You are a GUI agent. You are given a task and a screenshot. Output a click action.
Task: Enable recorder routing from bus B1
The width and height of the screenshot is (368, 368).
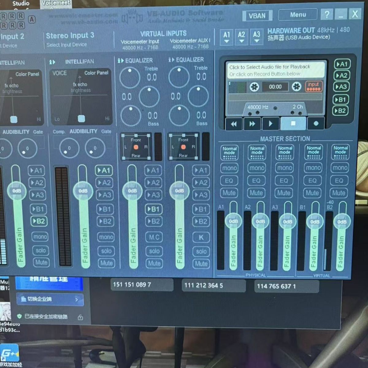point(341,99)
